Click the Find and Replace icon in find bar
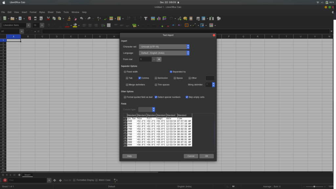The height and width of the screenshot is (189, 336). point(115,180)
